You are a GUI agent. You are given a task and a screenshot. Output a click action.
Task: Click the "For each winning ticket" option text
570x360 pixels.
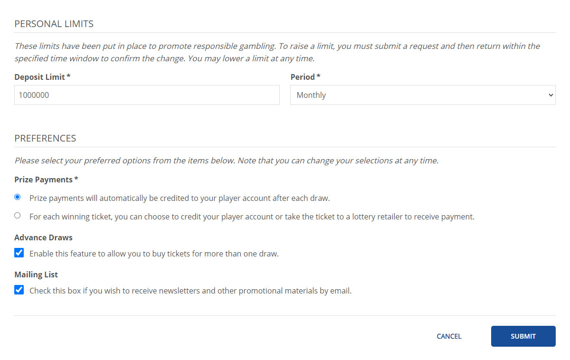[x=252, y=217]
